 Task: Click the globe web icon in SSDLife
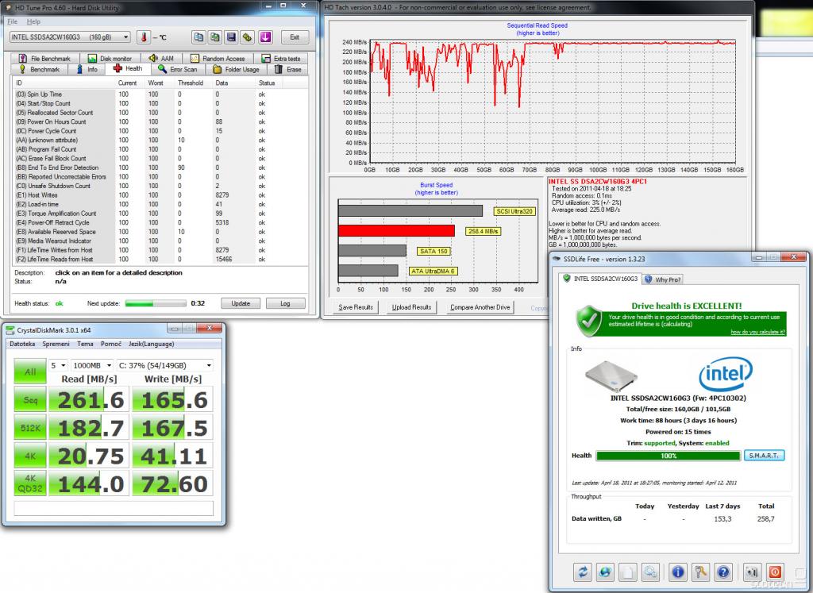click(x=605, y=572)
